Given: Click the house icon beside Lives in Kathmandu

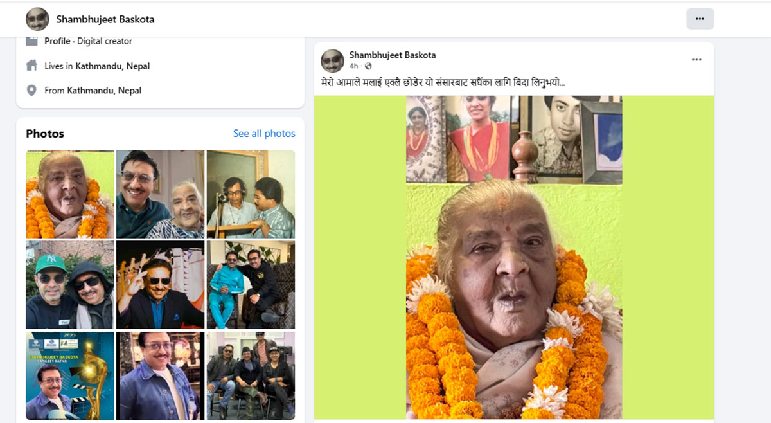Looking at the screenshot, I should [31, 66].
